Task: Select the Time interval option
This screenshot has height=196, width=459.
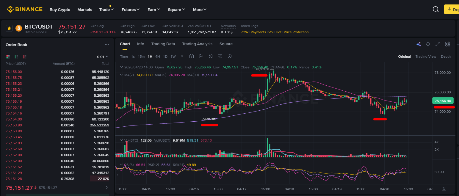Action: click(x=124, y=57)
